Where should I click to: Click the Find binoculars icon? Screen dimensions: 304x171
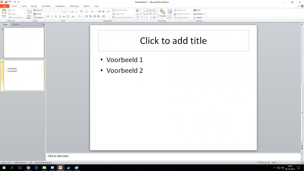pyautogui.click(x=195, y=10)
